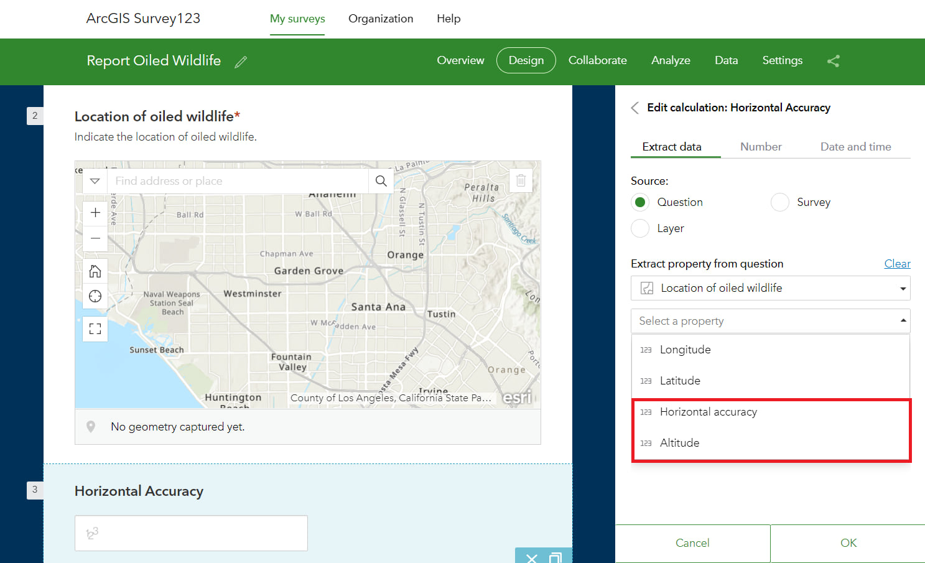Click the Find address or place field
925x563 pixels.
click(x=236, y=180)
